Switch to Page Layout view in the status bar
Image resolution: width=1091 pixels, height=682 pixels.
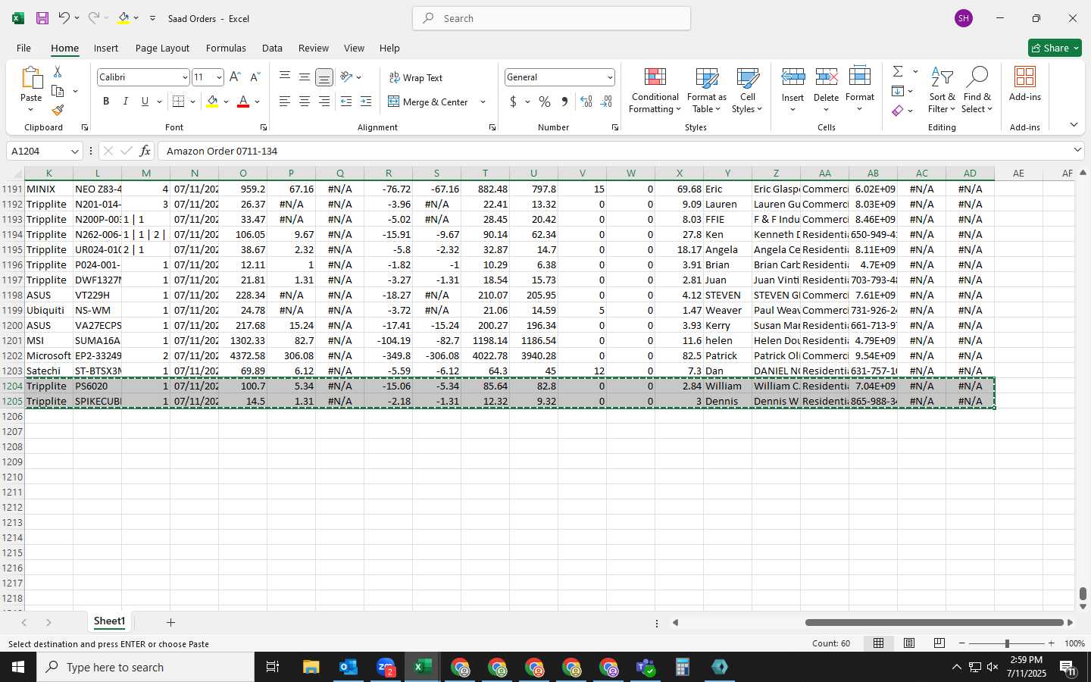tap(909, 643)
